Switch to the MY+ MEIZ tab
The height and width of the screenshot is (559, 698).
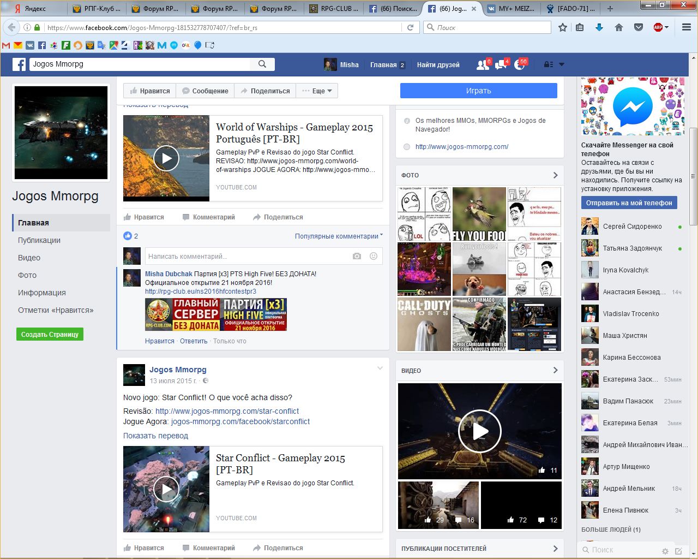pyautogui.click(x=512, y=9)
